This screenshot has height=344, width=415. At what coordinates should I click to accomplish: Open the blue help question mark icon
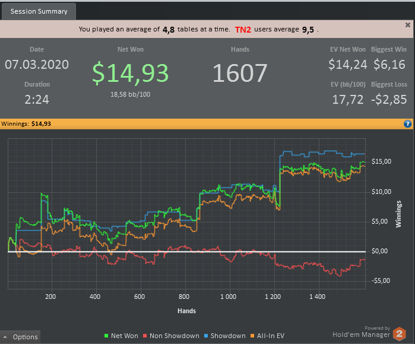408,124
